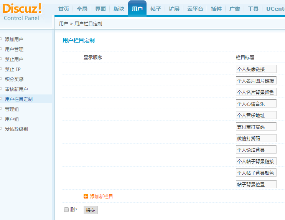Viewport: 285px width, 220px height.
Task: Open the 管理组 sidebar item
Action: pyautogui.click(x=12, y=109)
